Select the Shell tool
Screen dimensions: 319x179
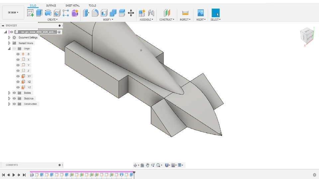click(104, 13)
